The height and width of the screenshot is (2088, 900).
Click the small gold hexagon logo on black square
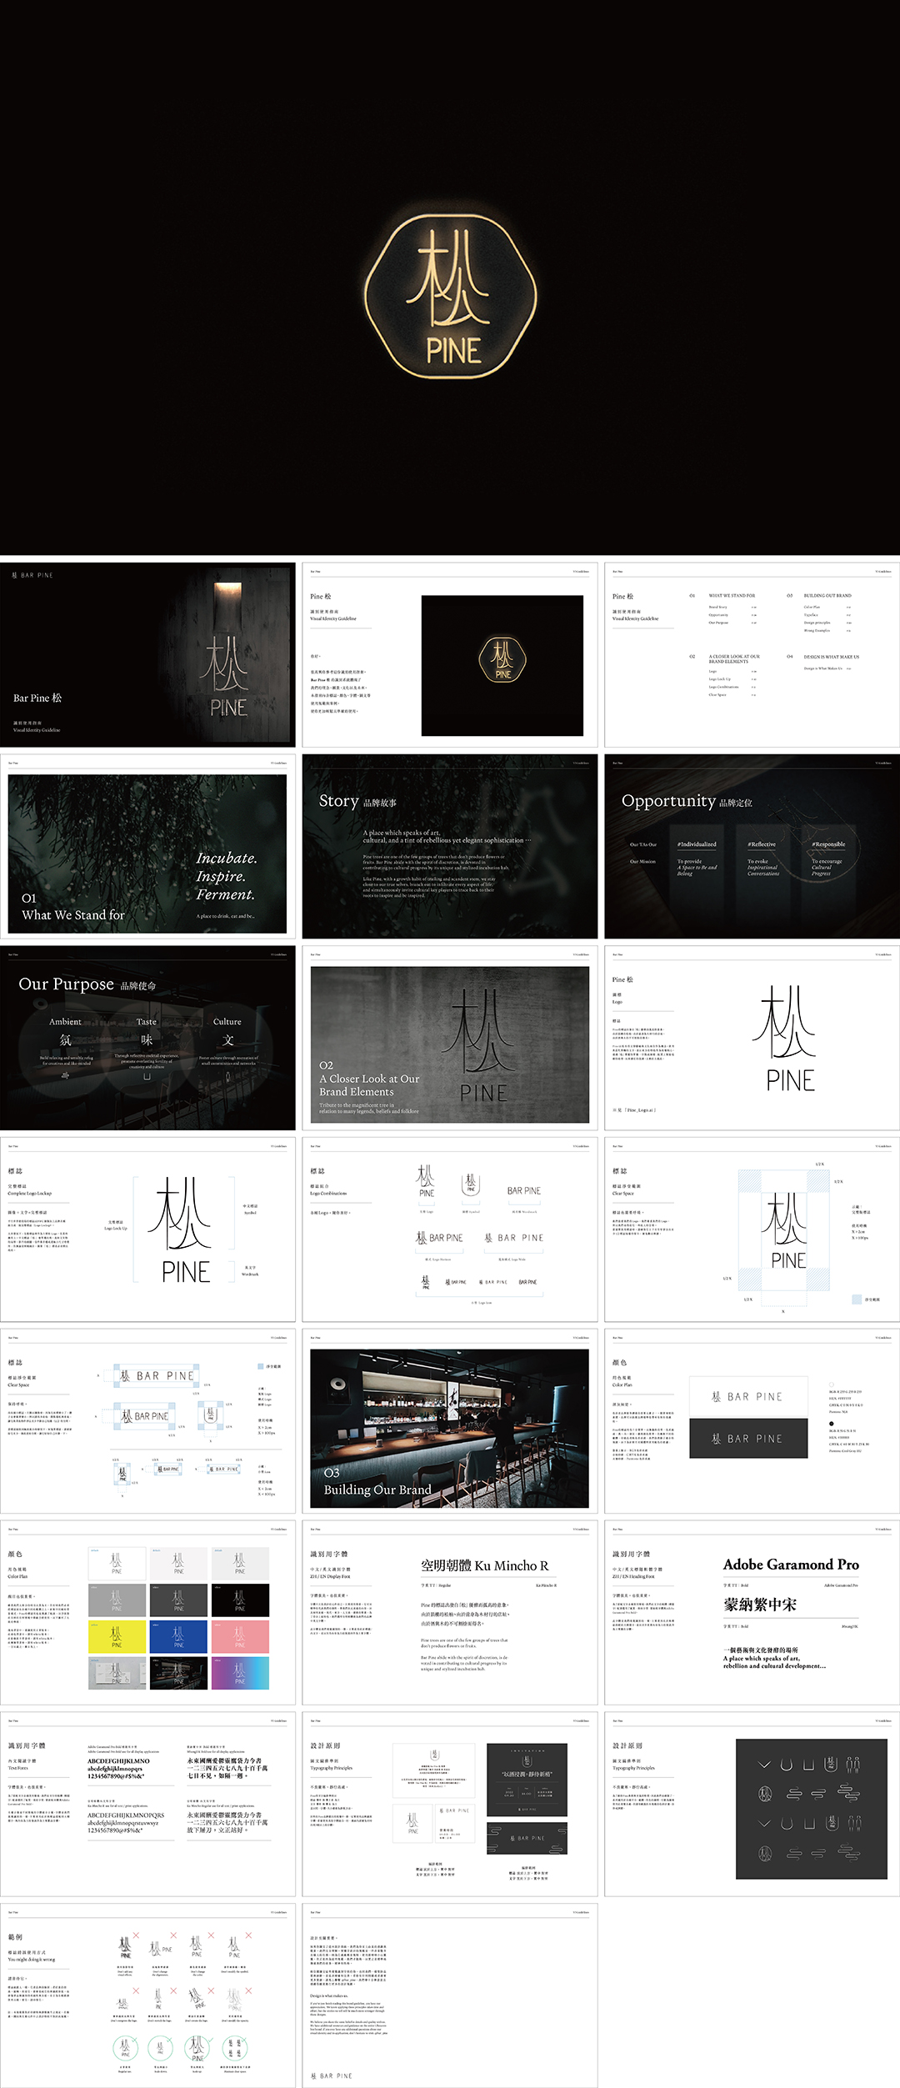[x=502, y=658]
